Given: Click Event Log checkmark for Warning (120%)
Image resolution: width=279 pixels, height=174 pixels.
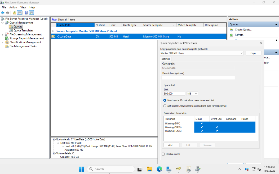Looking at the screenshot, I should 217,131.
